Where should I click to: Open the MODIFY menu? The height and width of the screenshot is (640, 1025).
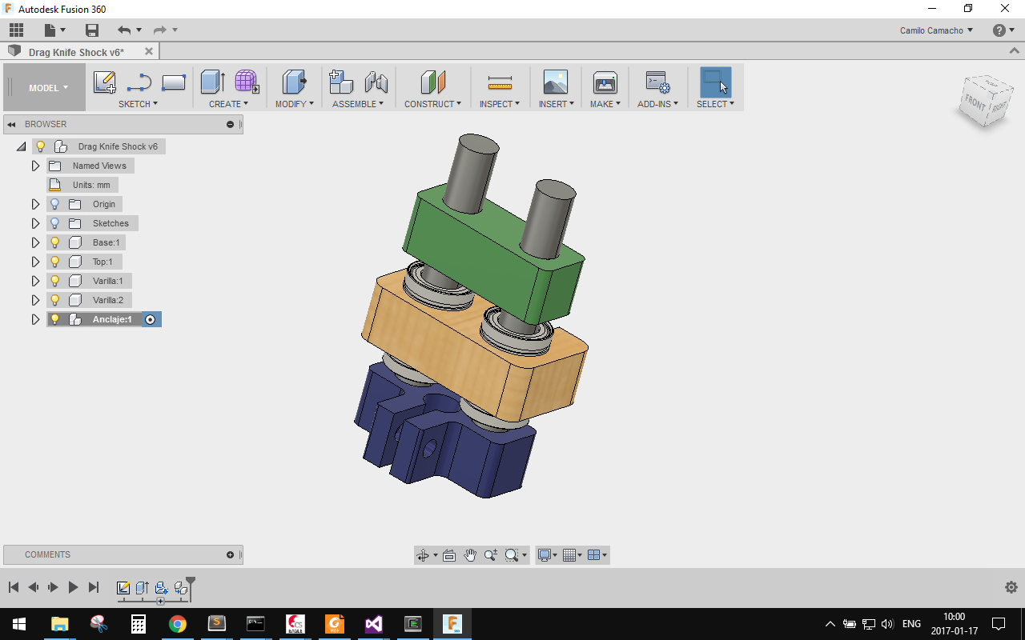[x=294, y=104]
